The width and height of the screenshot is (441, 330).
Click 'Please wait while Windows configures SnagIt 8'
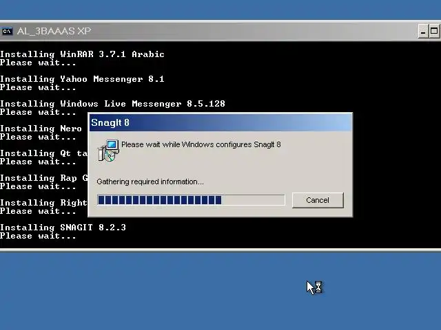[x=201, y=144]
